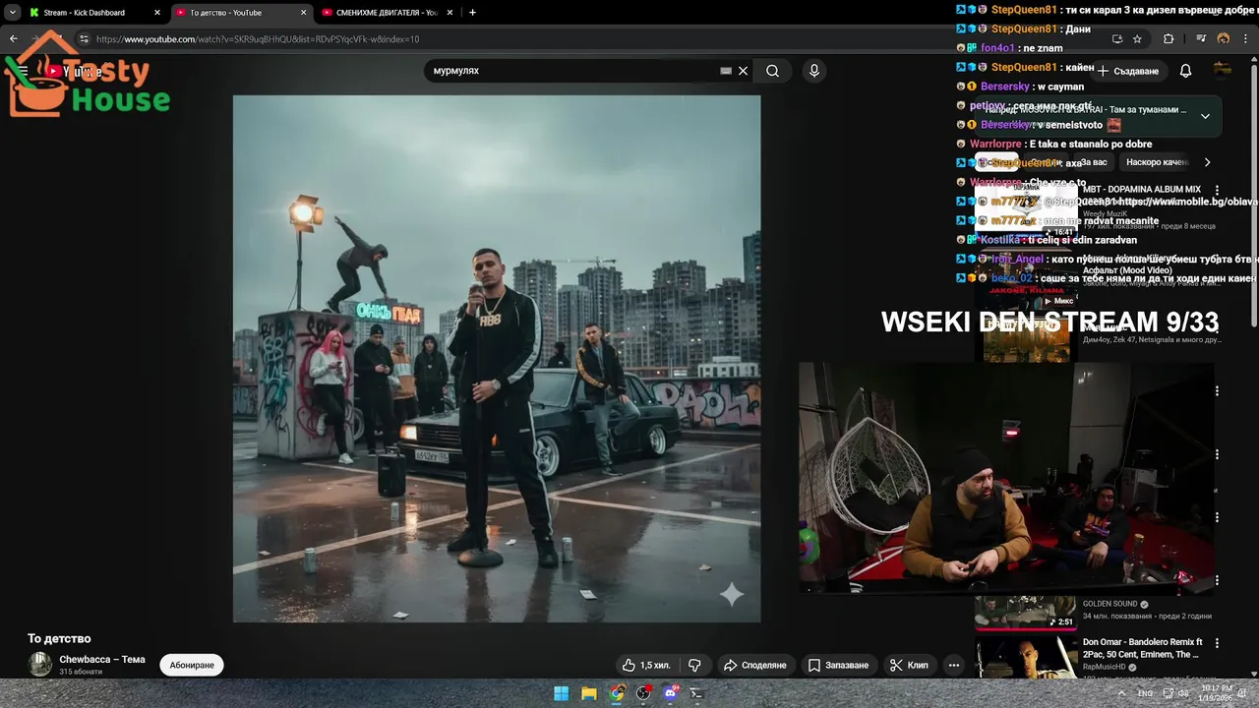
Task: Open the Chrome profile avatar
Action: pos(1224,39)
